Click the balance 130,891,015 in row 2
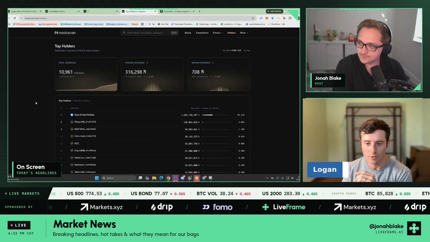The width and height of the screenshot is (430, 242). pos(190,122)
